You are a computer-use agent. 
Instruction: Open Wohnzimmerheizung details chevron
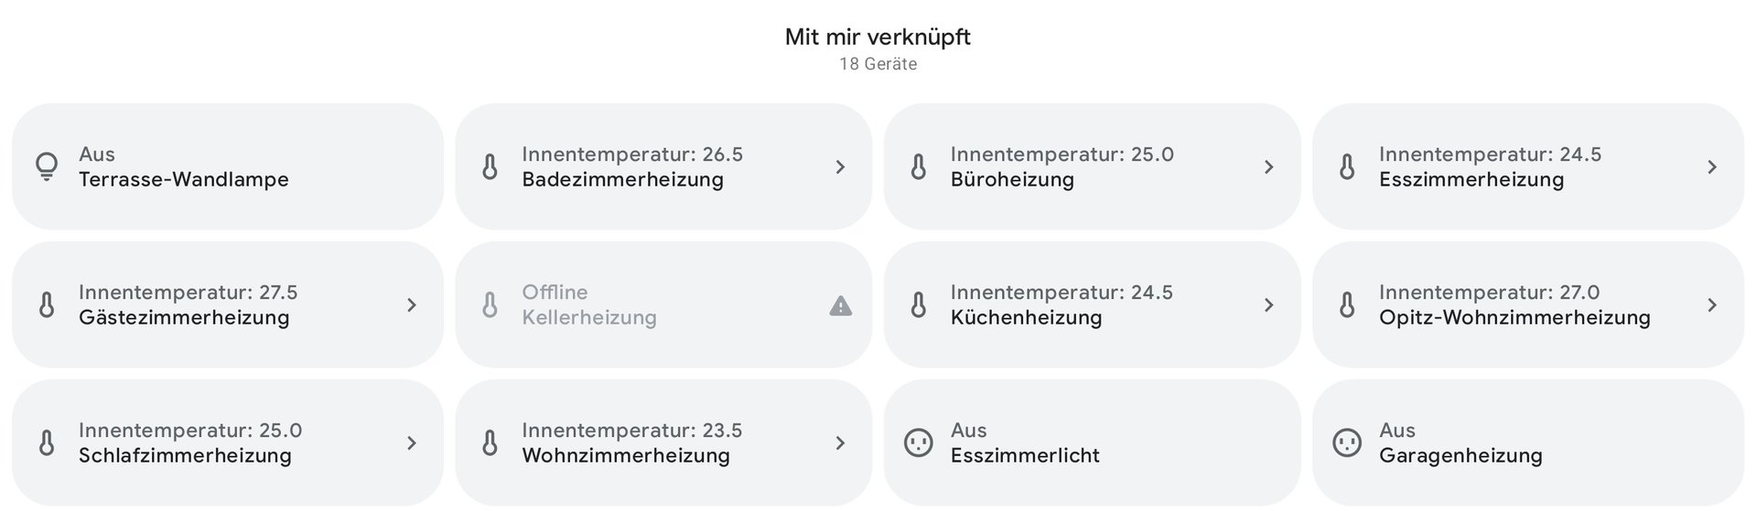pos(839,442)
